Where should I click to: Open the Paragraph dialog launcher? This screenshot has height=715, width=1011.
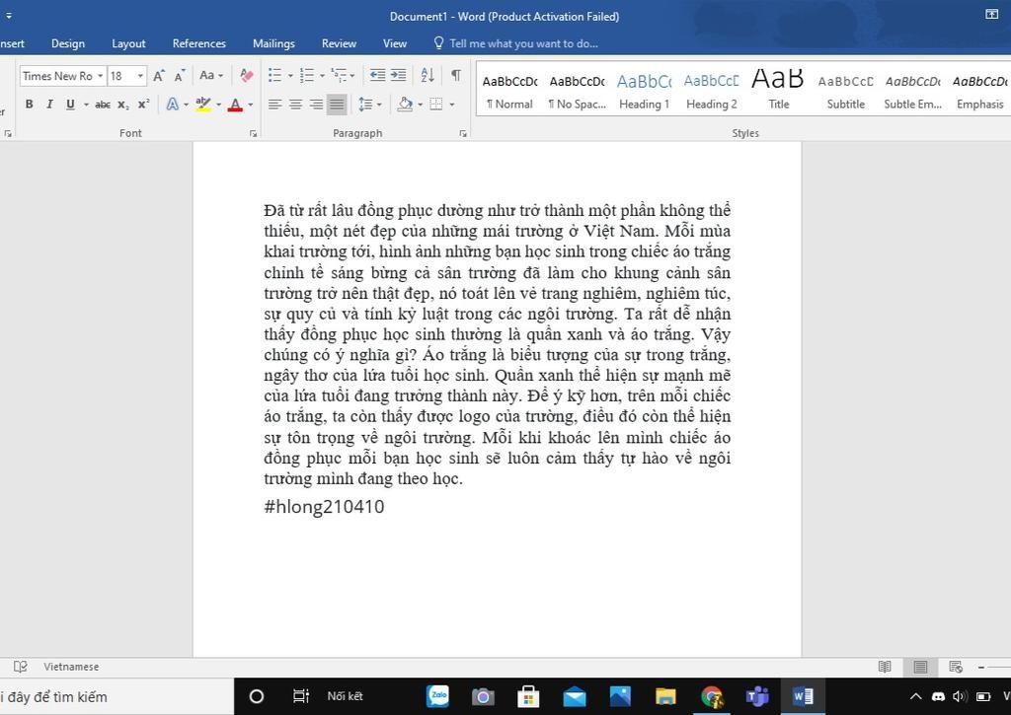[x=463, y=133]
